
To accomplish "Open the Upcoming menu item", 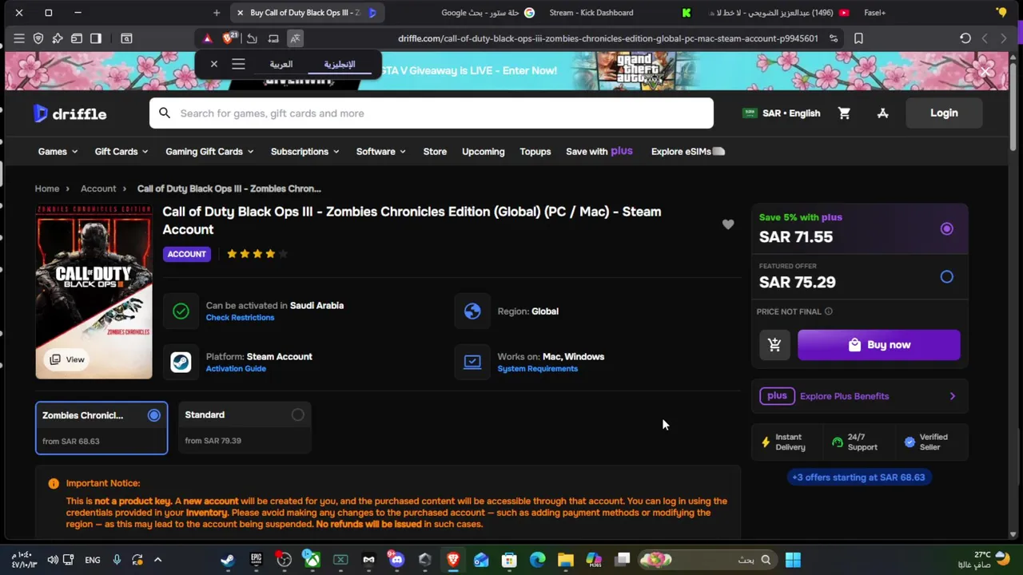I will tap(483, 152).
